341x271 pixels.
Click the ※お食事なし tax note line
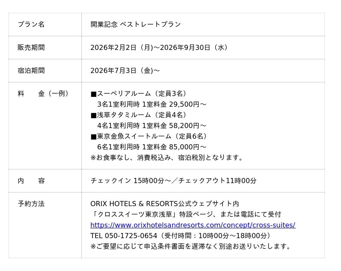[168, 157]
